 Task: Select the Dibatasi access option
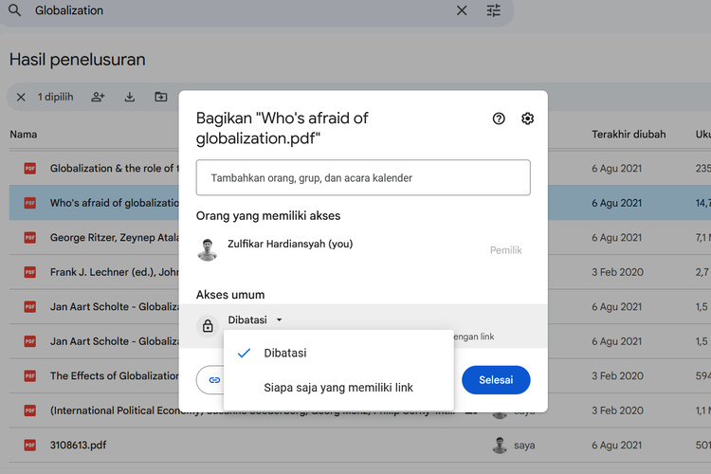pyautogui.click(x=285, y=353)
